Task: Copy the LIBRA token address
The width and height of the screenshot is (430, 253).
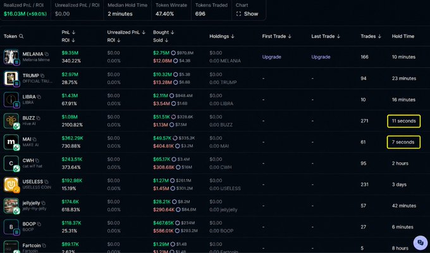Action: [39, 97]
